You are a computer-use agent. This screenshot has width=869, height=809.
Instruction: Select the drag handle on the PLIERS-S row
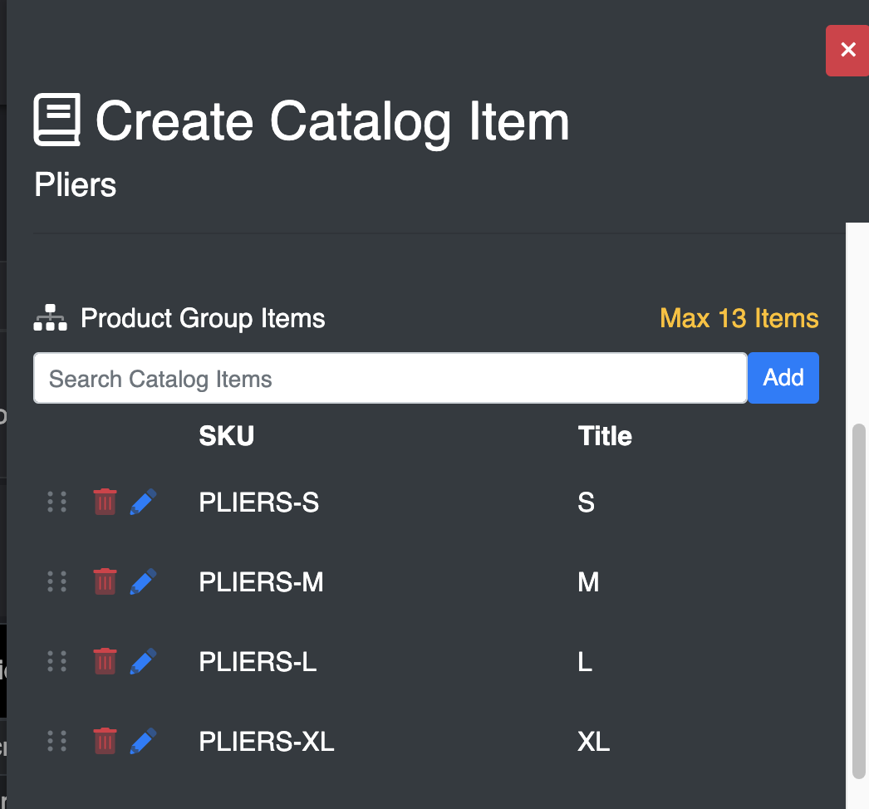pos(56,502)
